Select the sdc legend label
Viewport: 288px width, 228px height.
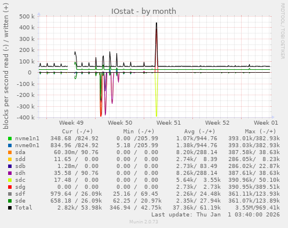20,180
